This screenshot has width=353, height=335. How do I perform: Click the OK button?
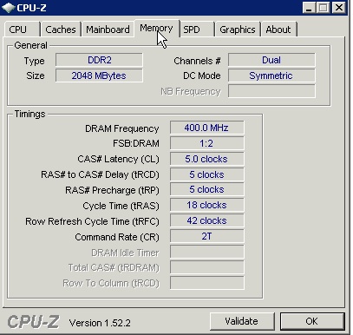click(312, 321)
